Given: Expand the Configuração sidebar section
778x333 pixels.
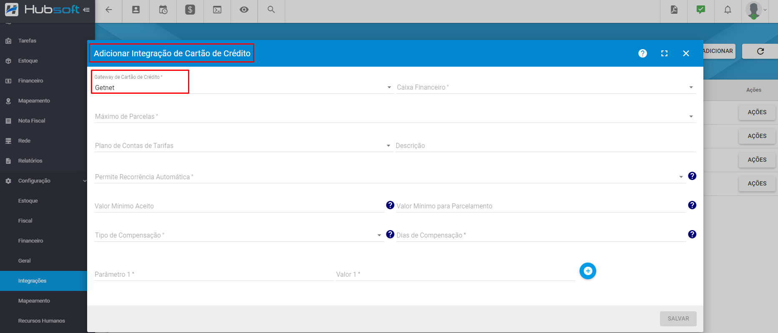Looking at the screenshot, I should (43, 181).
